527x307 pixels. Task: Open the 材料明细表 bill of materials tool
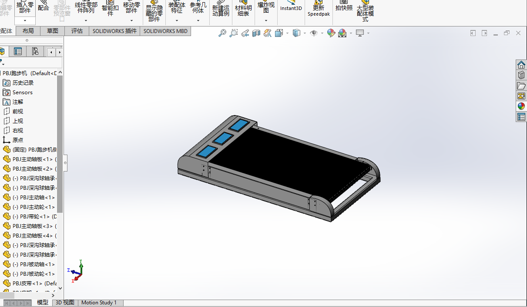coord(243,9)
